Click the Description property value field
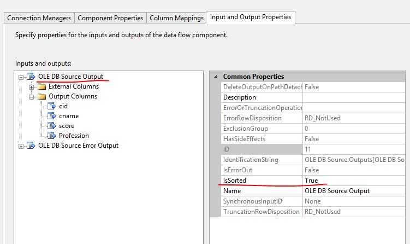 354,97
